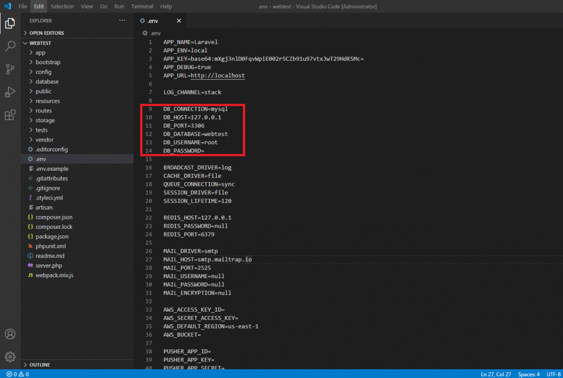This screenshot has width=563, height=378.
Task: Click the VS Code logo icon
Action: [8, 6]
